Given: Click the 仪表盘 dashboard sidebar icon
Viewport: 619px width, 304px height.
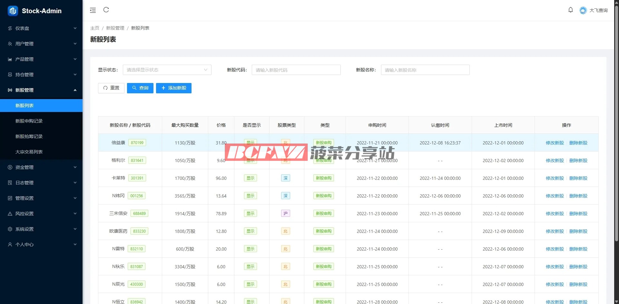Looking at the screenshot, I should tap(10, 28).
